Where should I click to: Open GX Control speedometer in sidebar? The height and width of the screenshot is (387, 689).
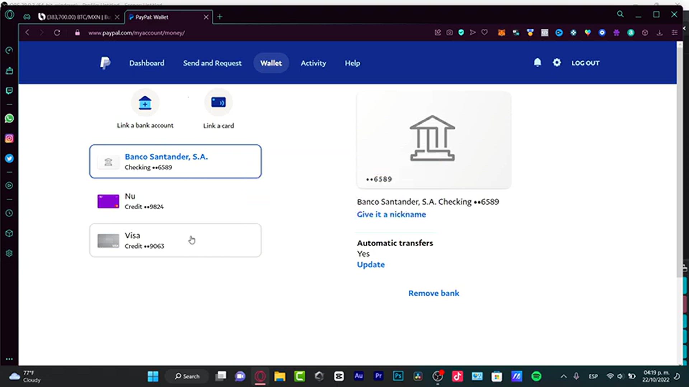click(9, 50)
